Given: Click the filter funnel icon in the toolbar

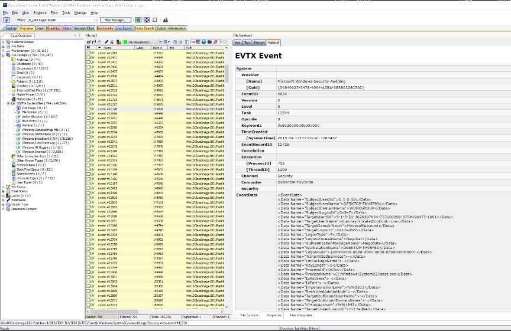Looking at the screenshot, I should [x=6, y=20].
